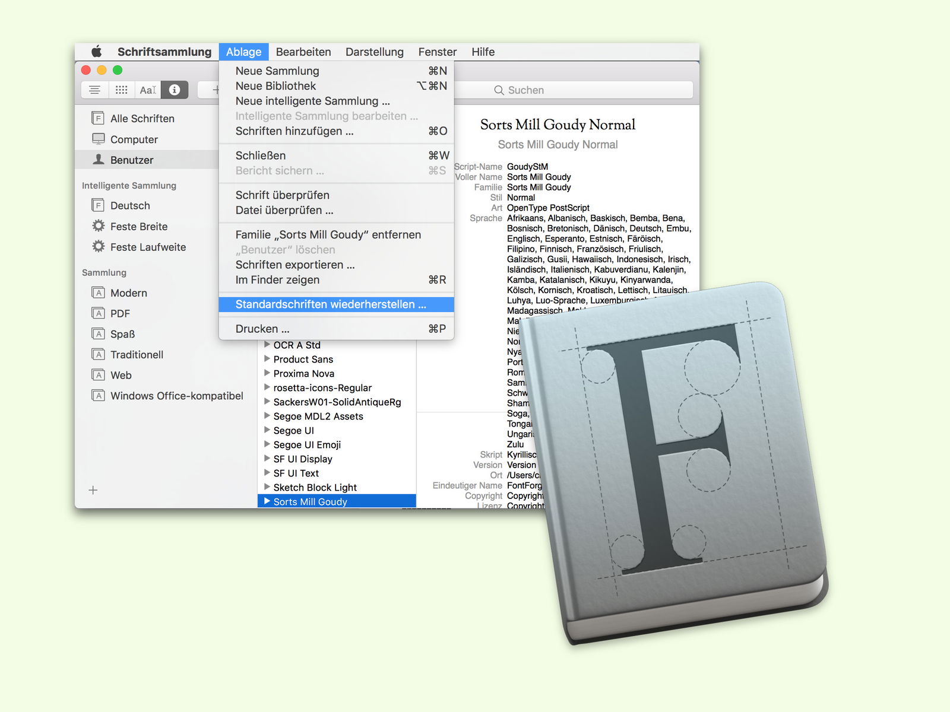
Task: Choose Datei überprüfen entry
Action: (336, 210)
